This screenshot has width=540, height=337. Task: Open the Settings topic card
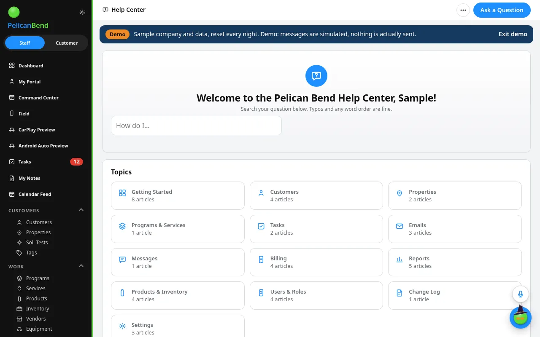point(178,326)
